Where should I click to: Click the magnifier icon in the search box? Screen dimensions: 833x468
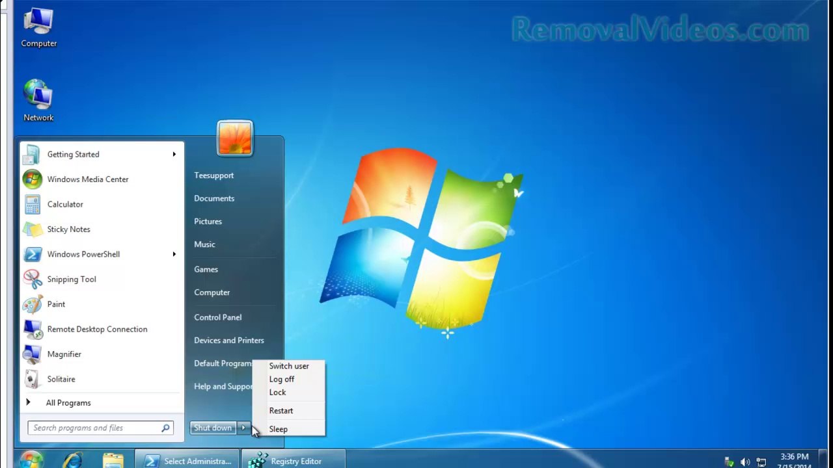pyautogui.click(x=165, y=428)
